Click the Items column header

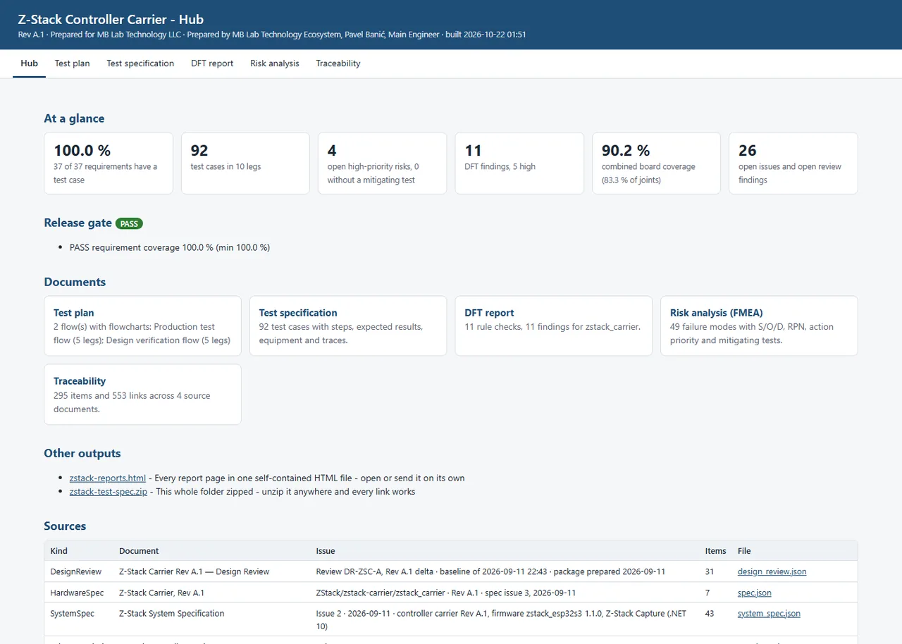715,551
